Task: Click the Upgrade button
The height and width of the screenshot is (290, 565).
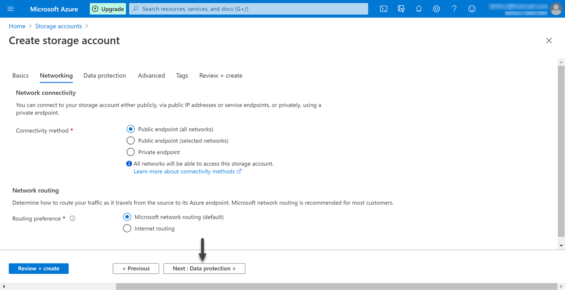Action: (108, 9)
